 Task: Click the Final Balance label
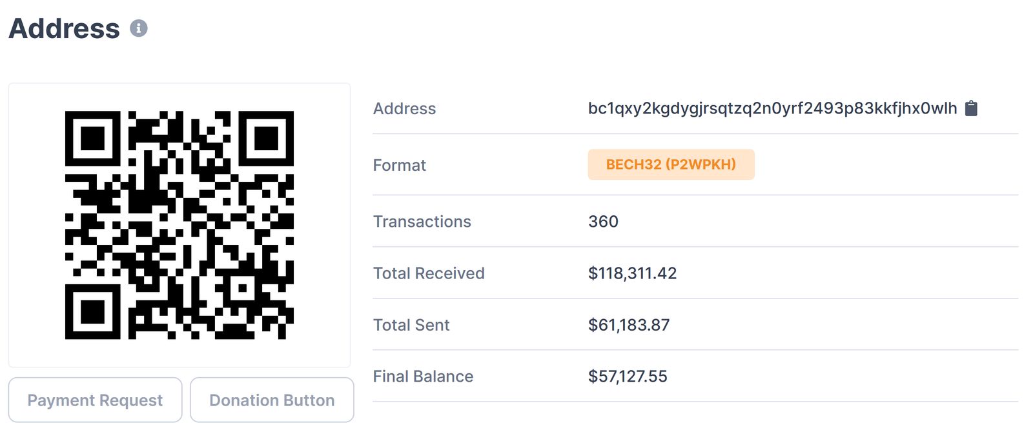click(423, 376)
